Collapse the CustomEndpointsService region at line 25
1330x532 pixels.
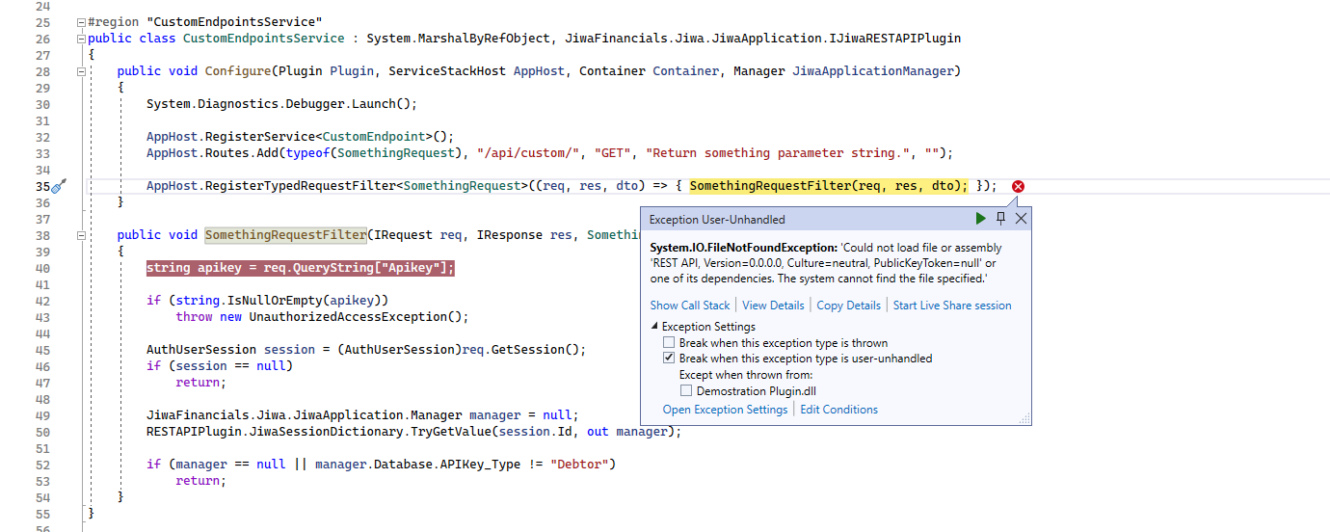(81, 22)
